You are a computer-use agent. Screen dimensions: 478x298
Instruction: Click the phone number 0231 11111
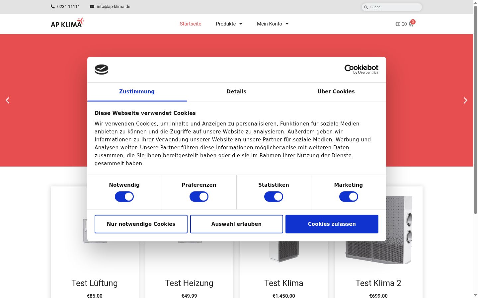click(68, 7)
